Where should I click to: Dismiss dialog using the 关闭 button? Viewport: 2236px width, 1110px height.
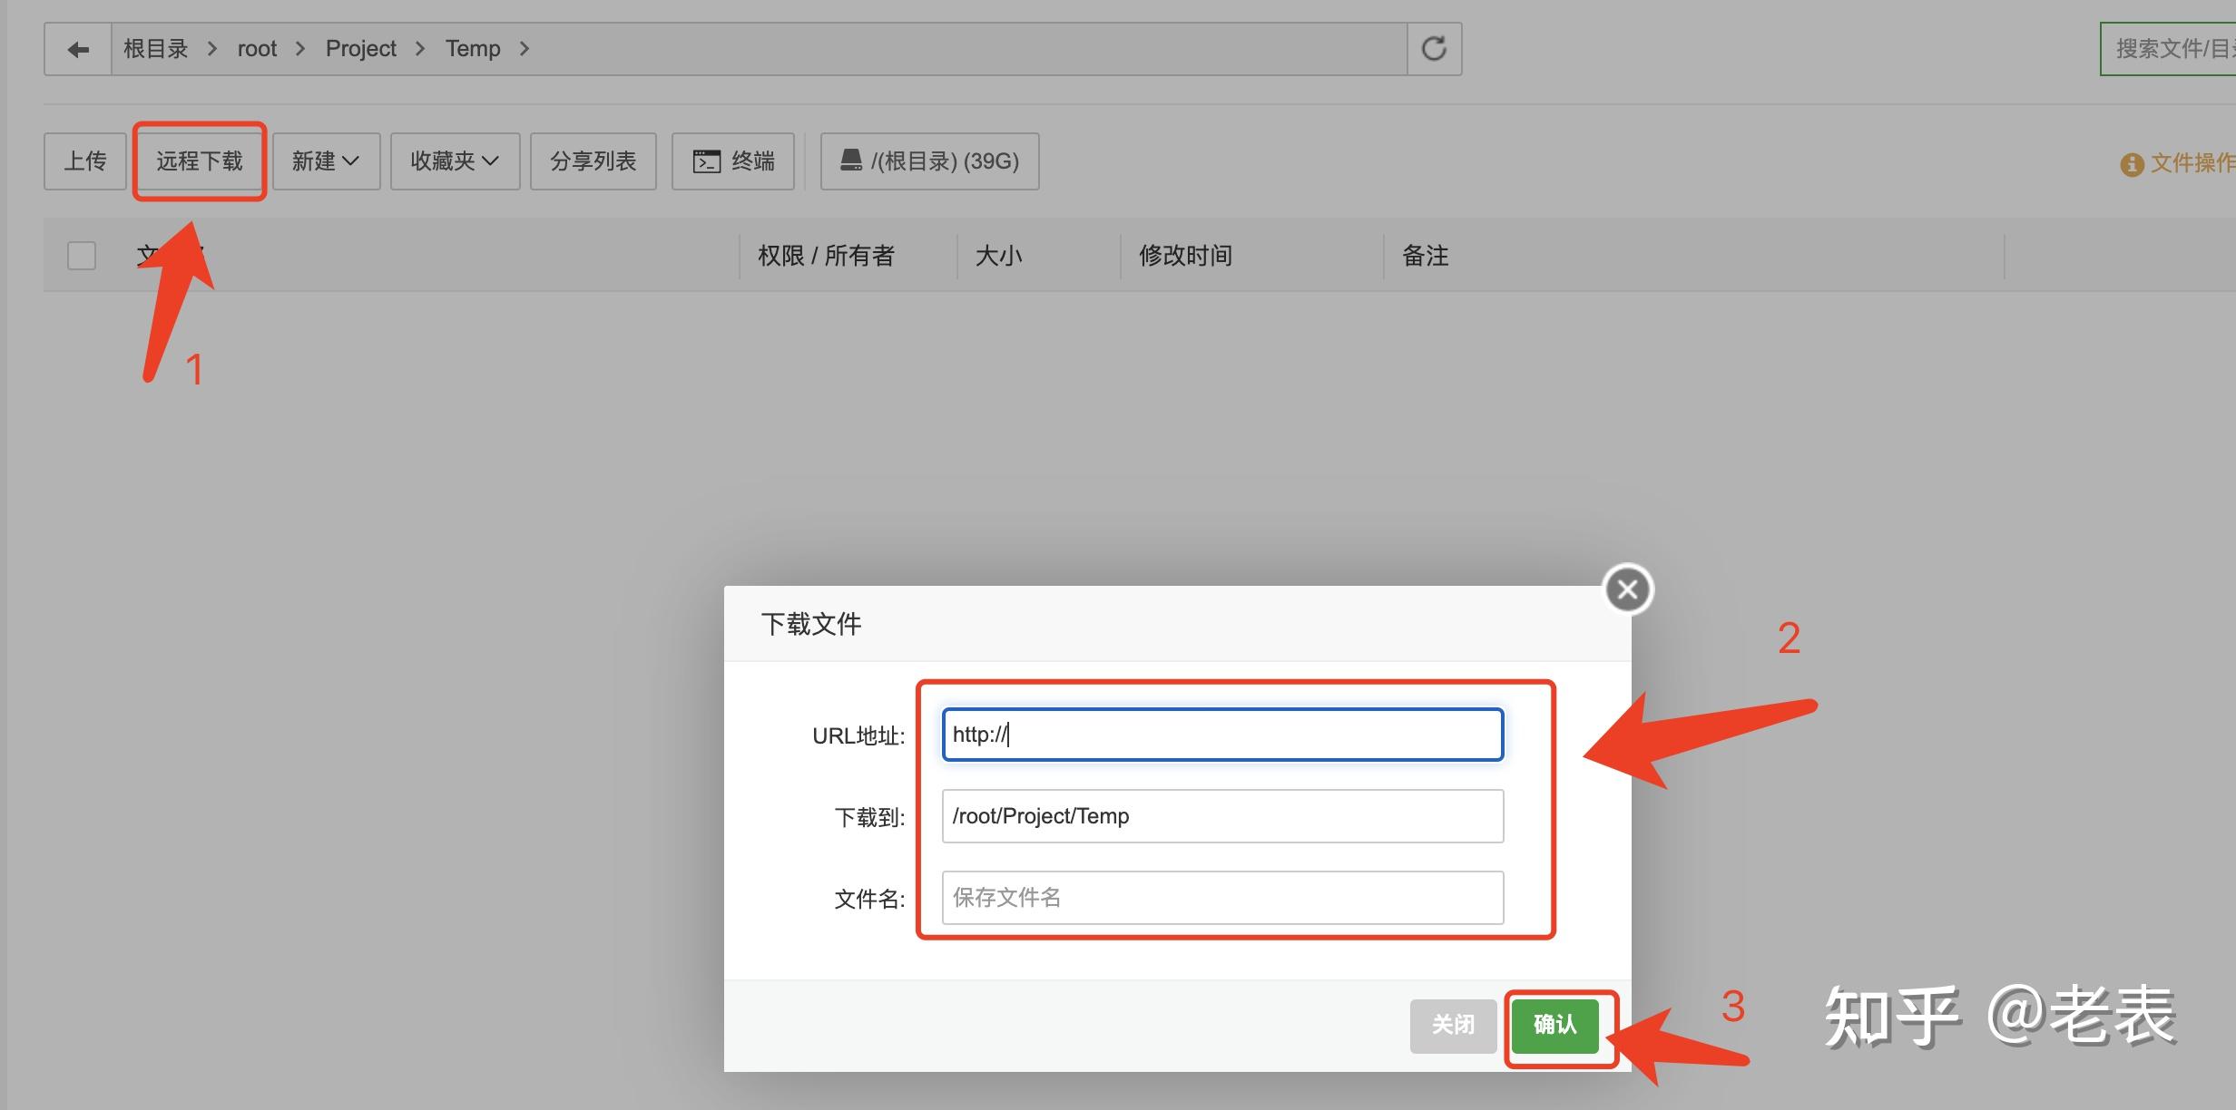pos(1453,1025)
